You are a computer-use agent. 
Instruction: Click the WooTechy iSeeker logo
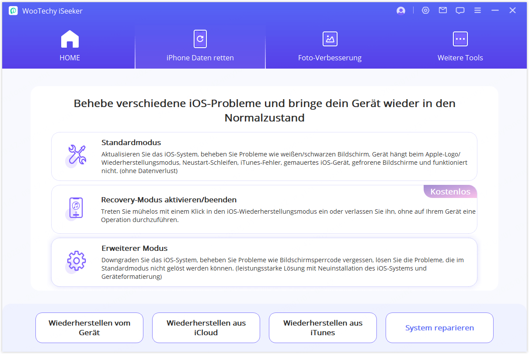click(13, 10)
